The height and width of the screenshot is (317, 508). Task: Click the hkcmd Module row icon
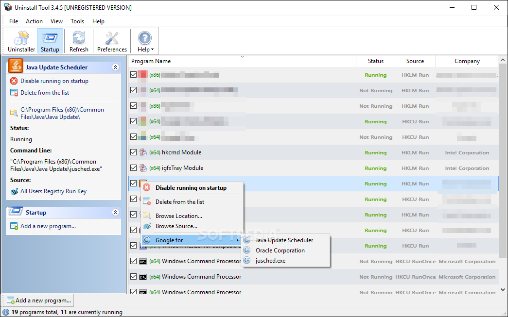[143, 152]
